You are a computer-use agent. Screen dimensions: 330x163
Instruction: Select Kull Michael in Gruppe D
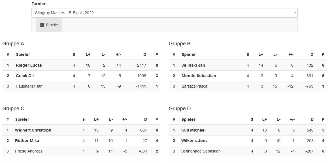click(193, 130)
